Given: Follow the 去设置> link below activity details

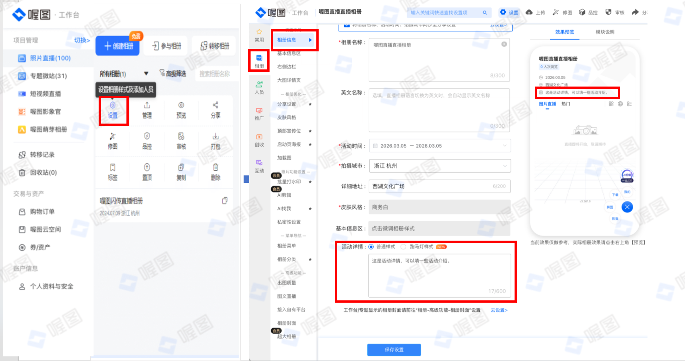Looking at the screenshot, I should (499, 310).
